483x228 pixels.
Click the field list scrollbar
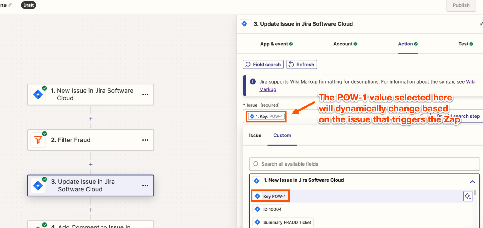point(475,193)
